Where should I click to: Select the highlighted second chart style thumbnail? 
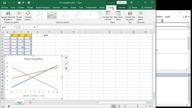[52, 15]
